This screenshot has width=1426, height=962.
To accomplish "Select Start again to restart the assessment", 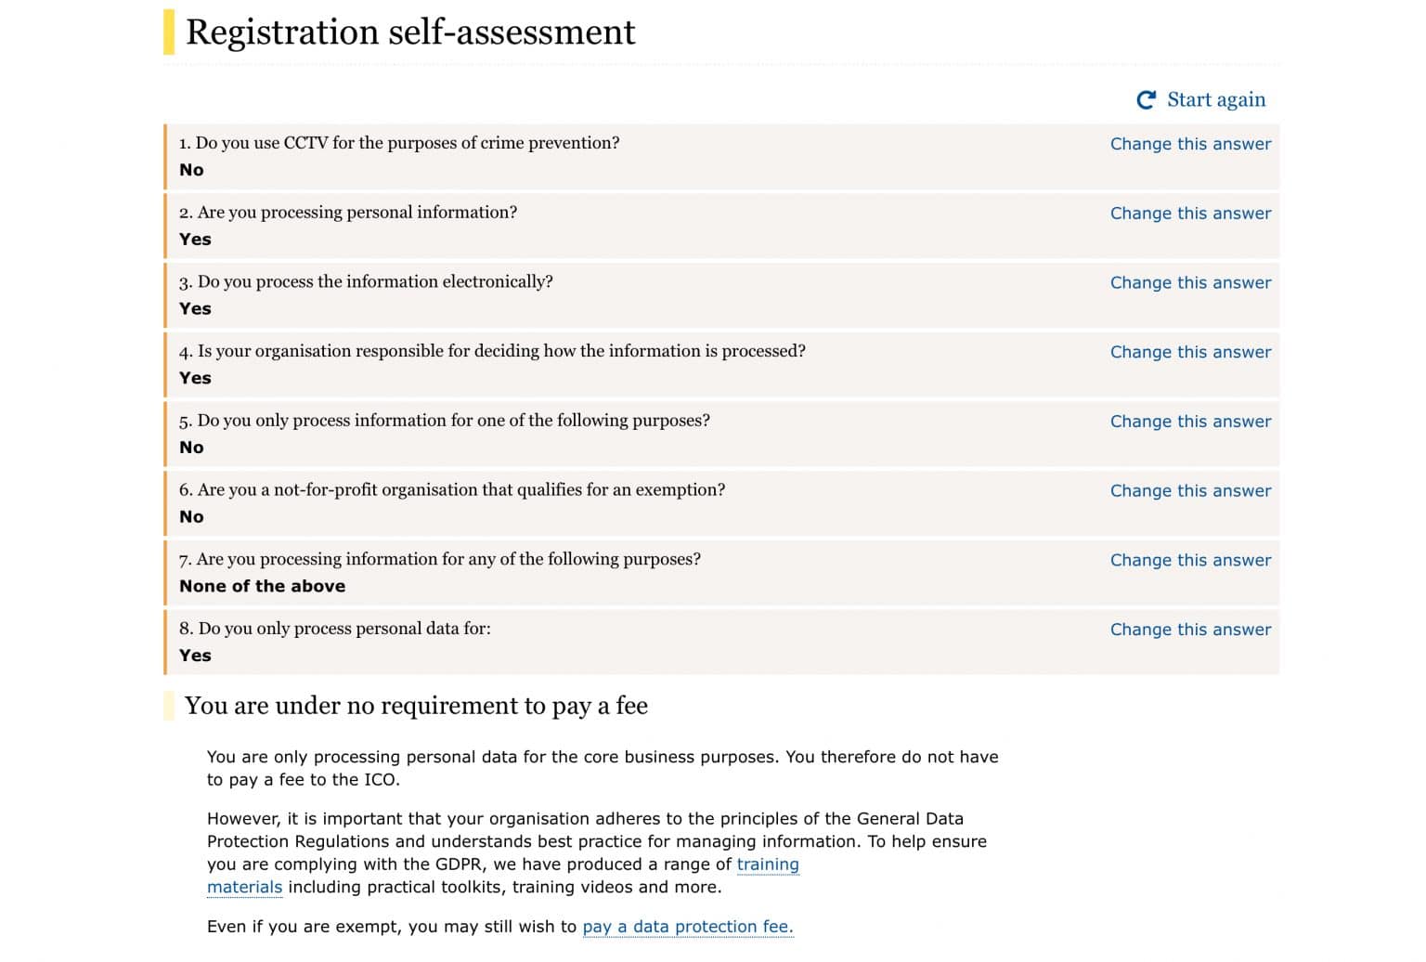I will pyautogui.click(x=1215, y=99).
